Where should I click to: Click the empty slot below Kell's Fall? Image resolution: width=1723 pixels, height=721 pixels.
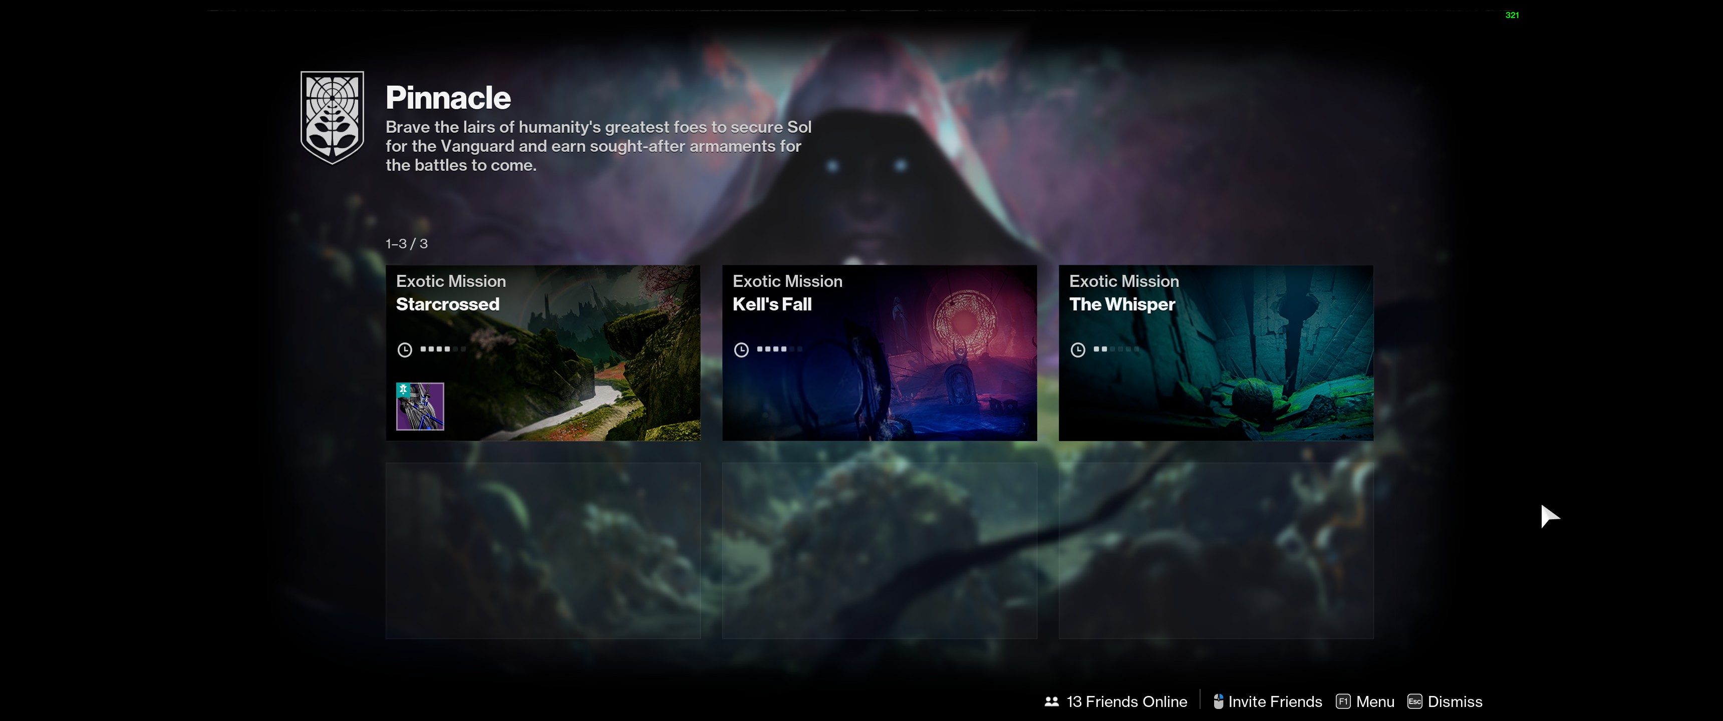coord(879,550)
